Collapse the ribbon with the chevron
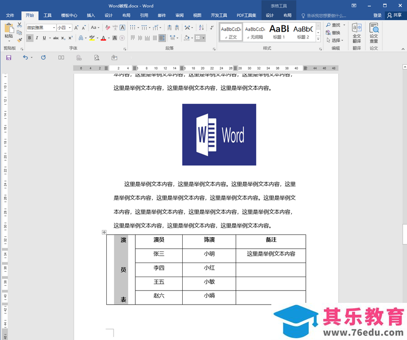407x340 pixels. pyautogui.click(x=403, y=48)
